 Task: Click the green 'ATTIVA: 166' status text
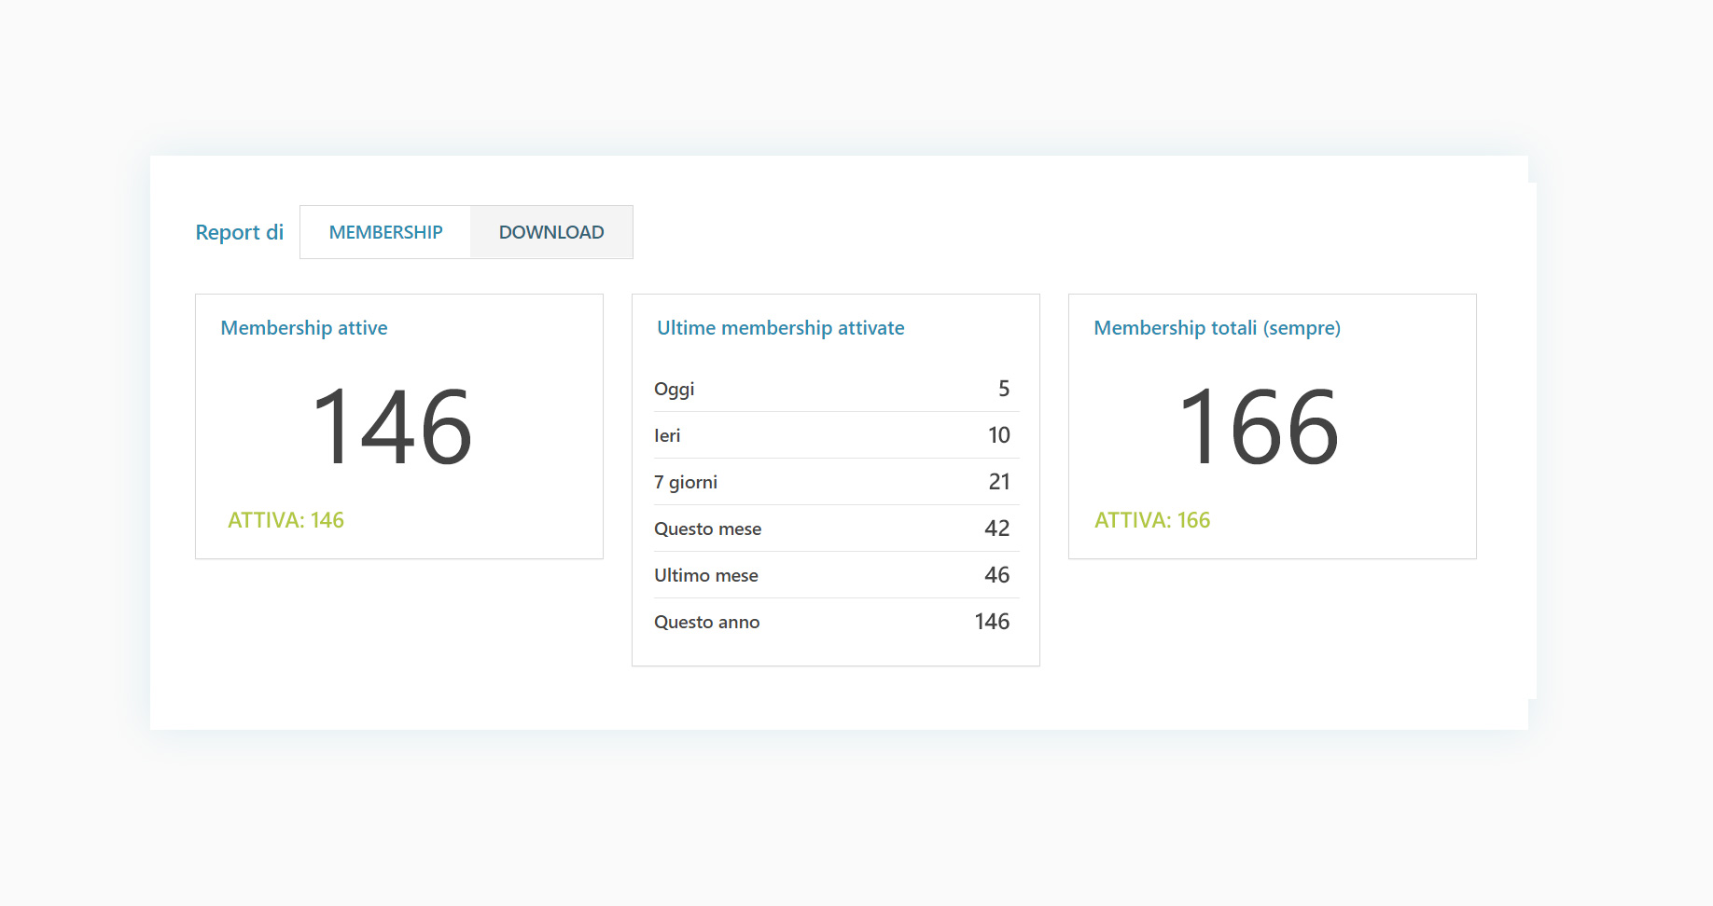point(1152,520)
